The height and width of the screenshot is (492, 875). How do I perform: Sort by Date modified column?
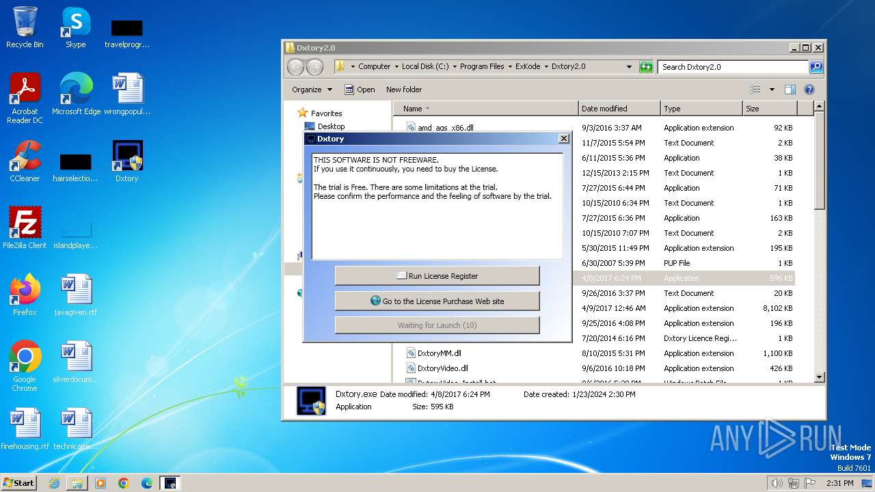(619, 109)
